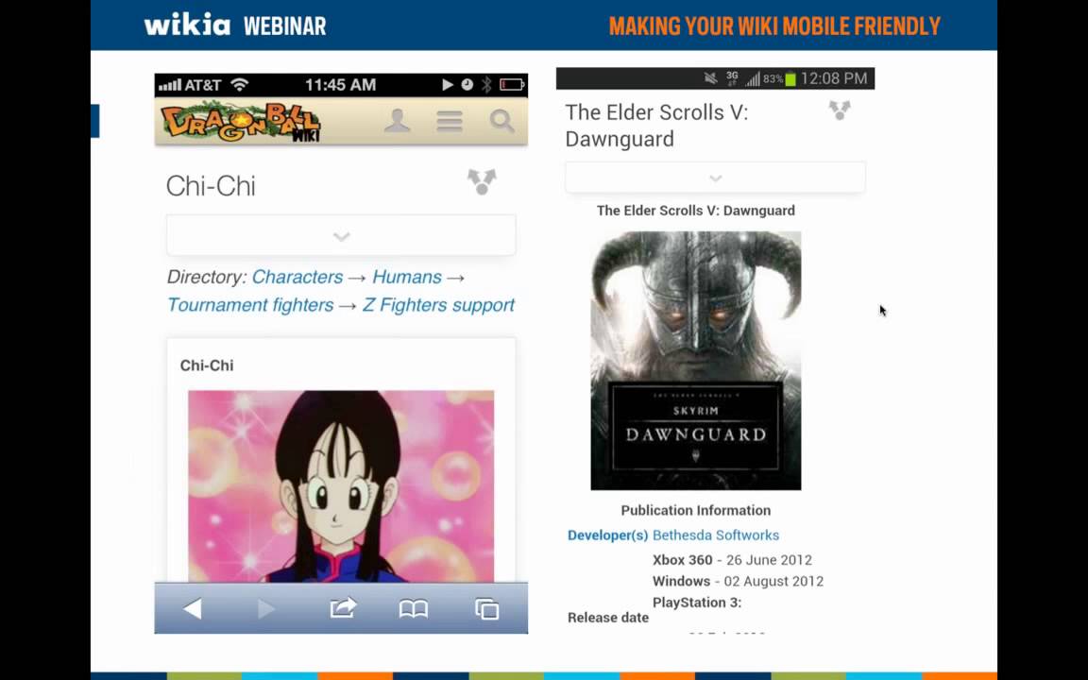Tap the browser back arrow
The image size is (1088, 680).
(193, 608)
